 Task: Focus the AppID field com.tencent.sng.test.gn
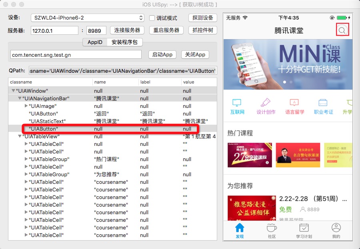(76, 55)
